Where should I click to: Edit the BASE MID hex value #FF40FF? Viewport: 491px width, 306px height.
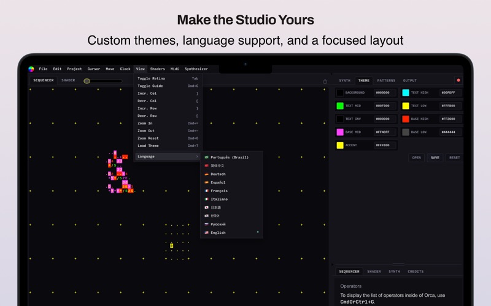pyautogui.click(x=385, y=132)
